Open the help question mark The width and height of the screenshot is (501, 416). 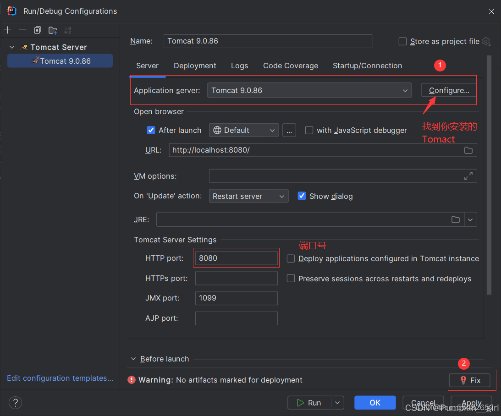(15, 403)
